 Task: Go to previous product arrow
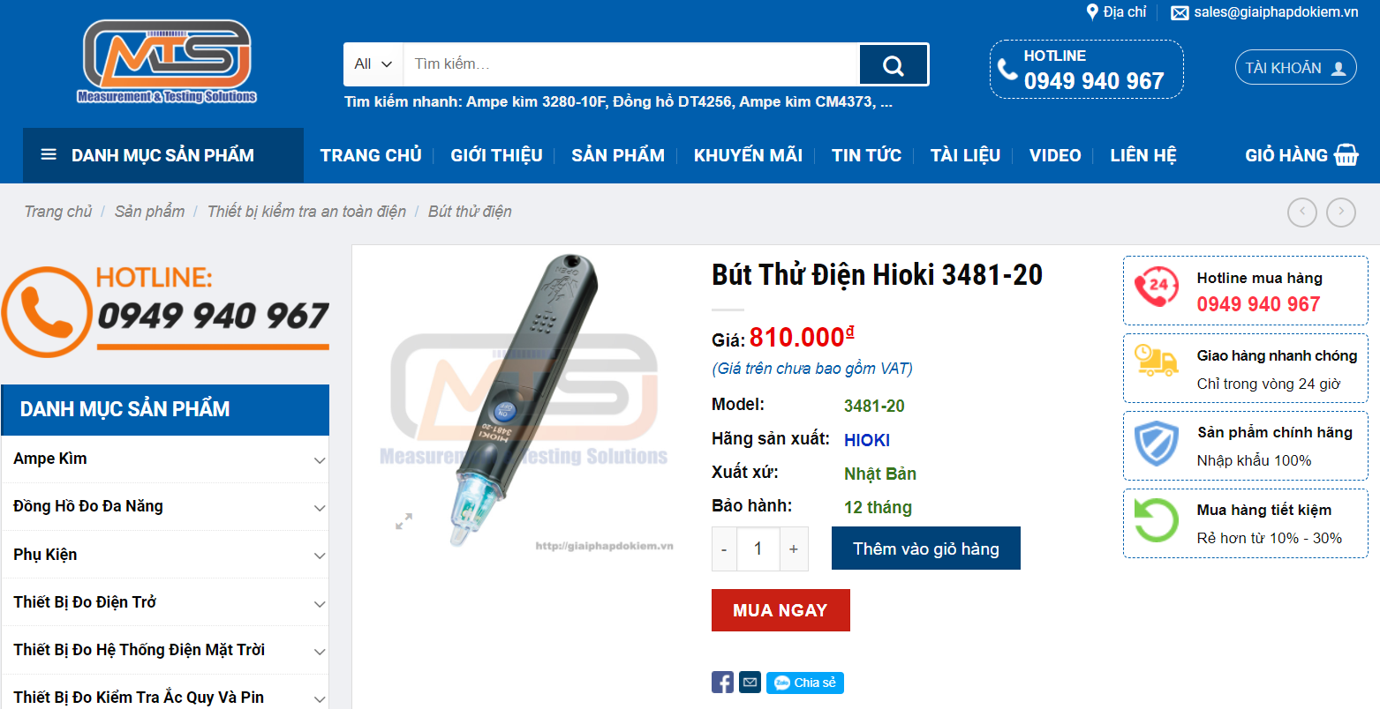point(1302,212)
